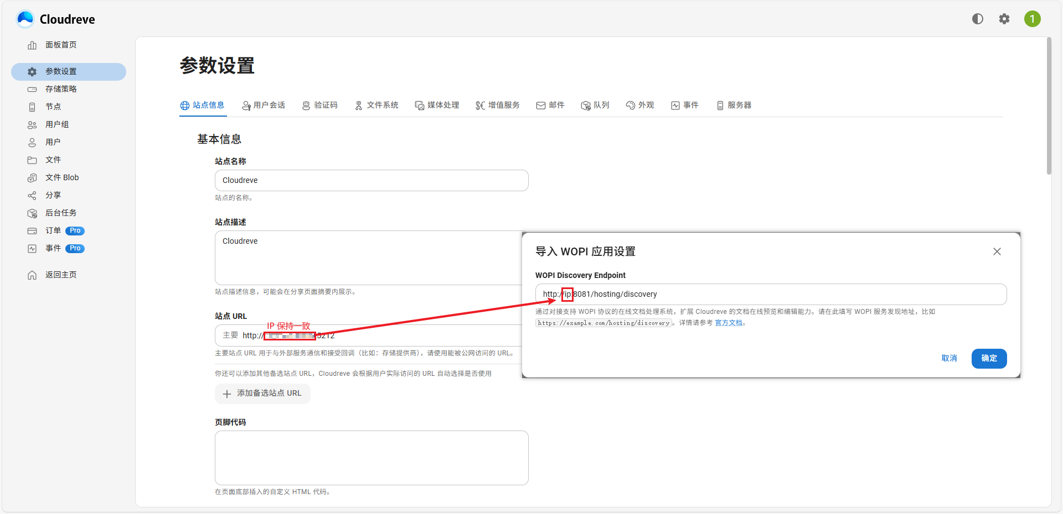Click the 添加备选站点 URL button
Image resolution: width=1063 pixels, height=514 pixels.
click(262, 394)
